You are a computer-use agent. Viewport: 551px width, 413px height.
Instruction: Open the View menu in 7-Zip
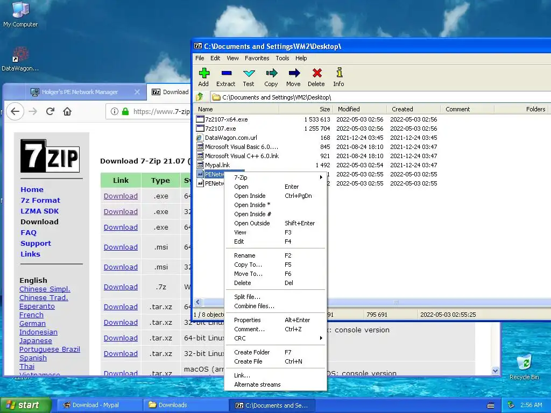coord(232,58)
